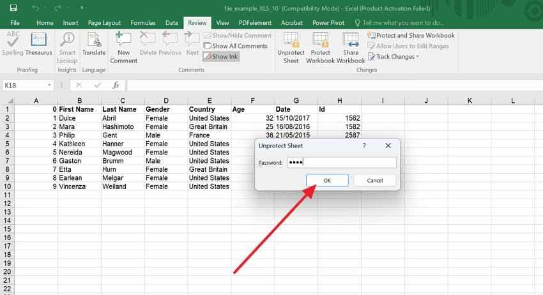Open the Thesaurus tool
Viewport: 543px width, 295px height.
38,43
